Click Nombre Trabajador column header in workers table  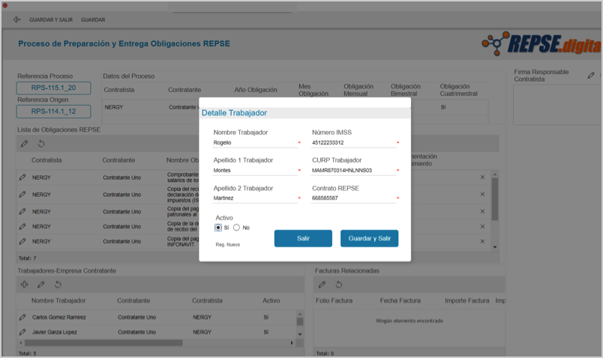pyautogui.click(x=58, y=301)
